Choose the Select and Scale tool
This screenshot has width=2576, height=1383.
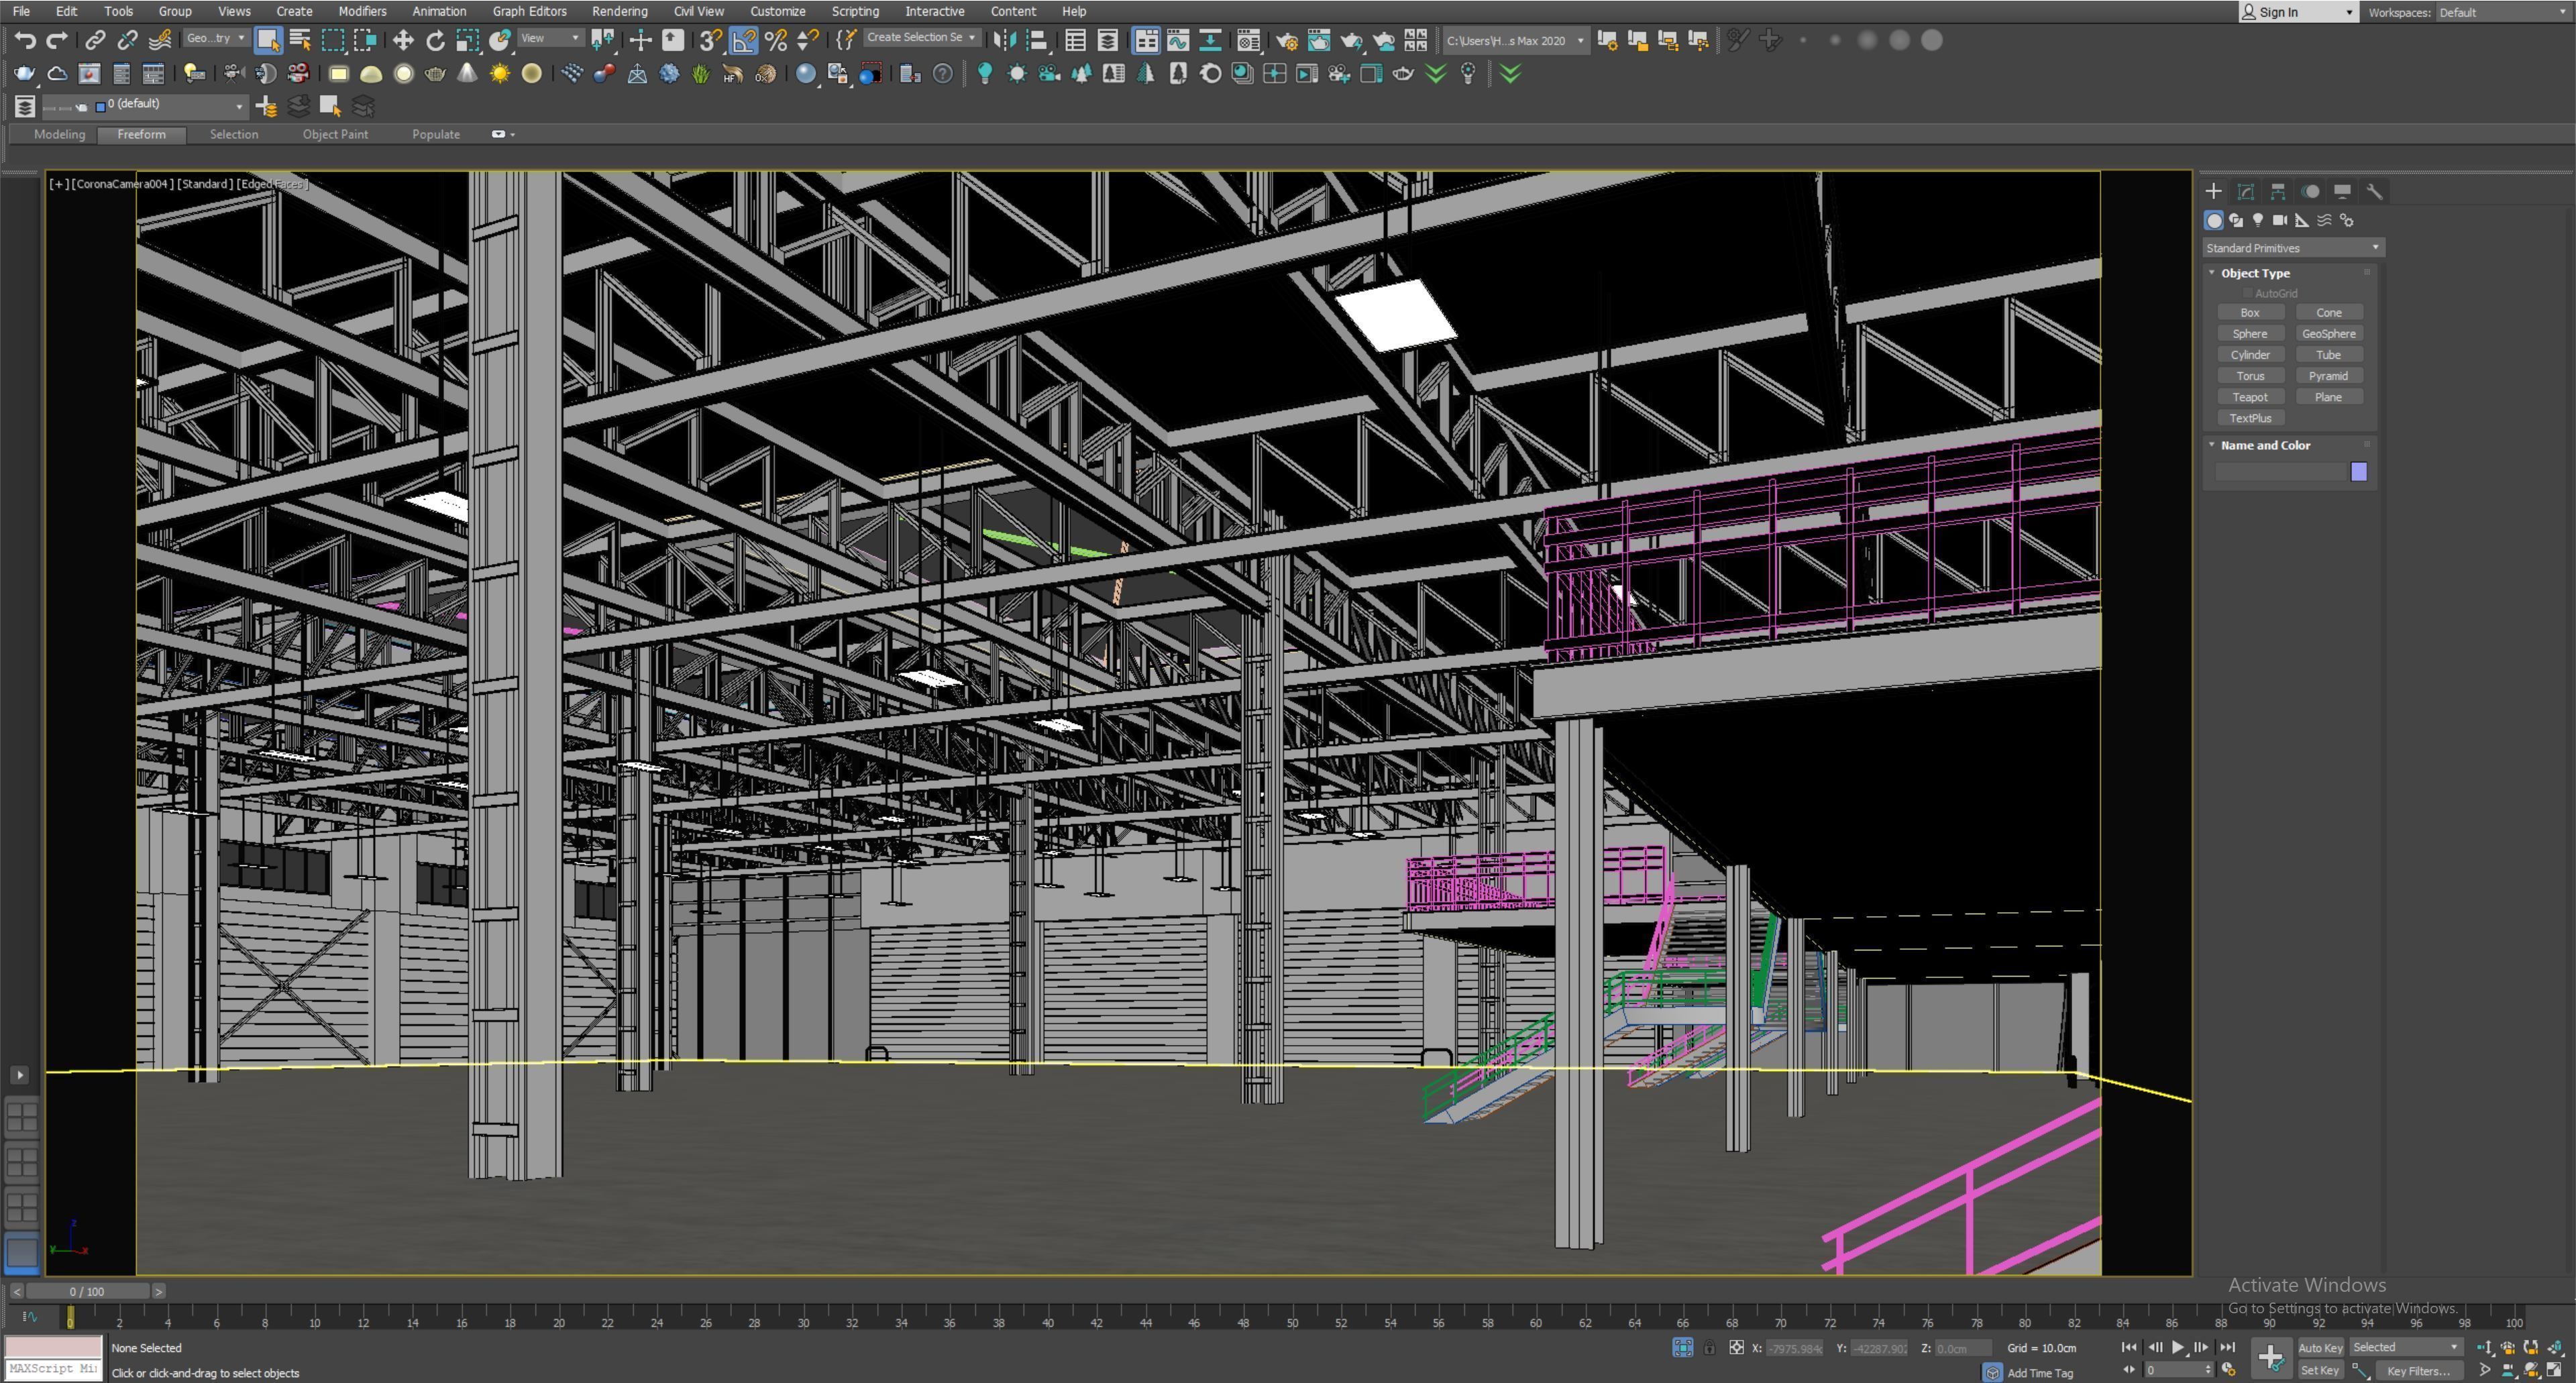pyautogui.click(x=467, y=41)
